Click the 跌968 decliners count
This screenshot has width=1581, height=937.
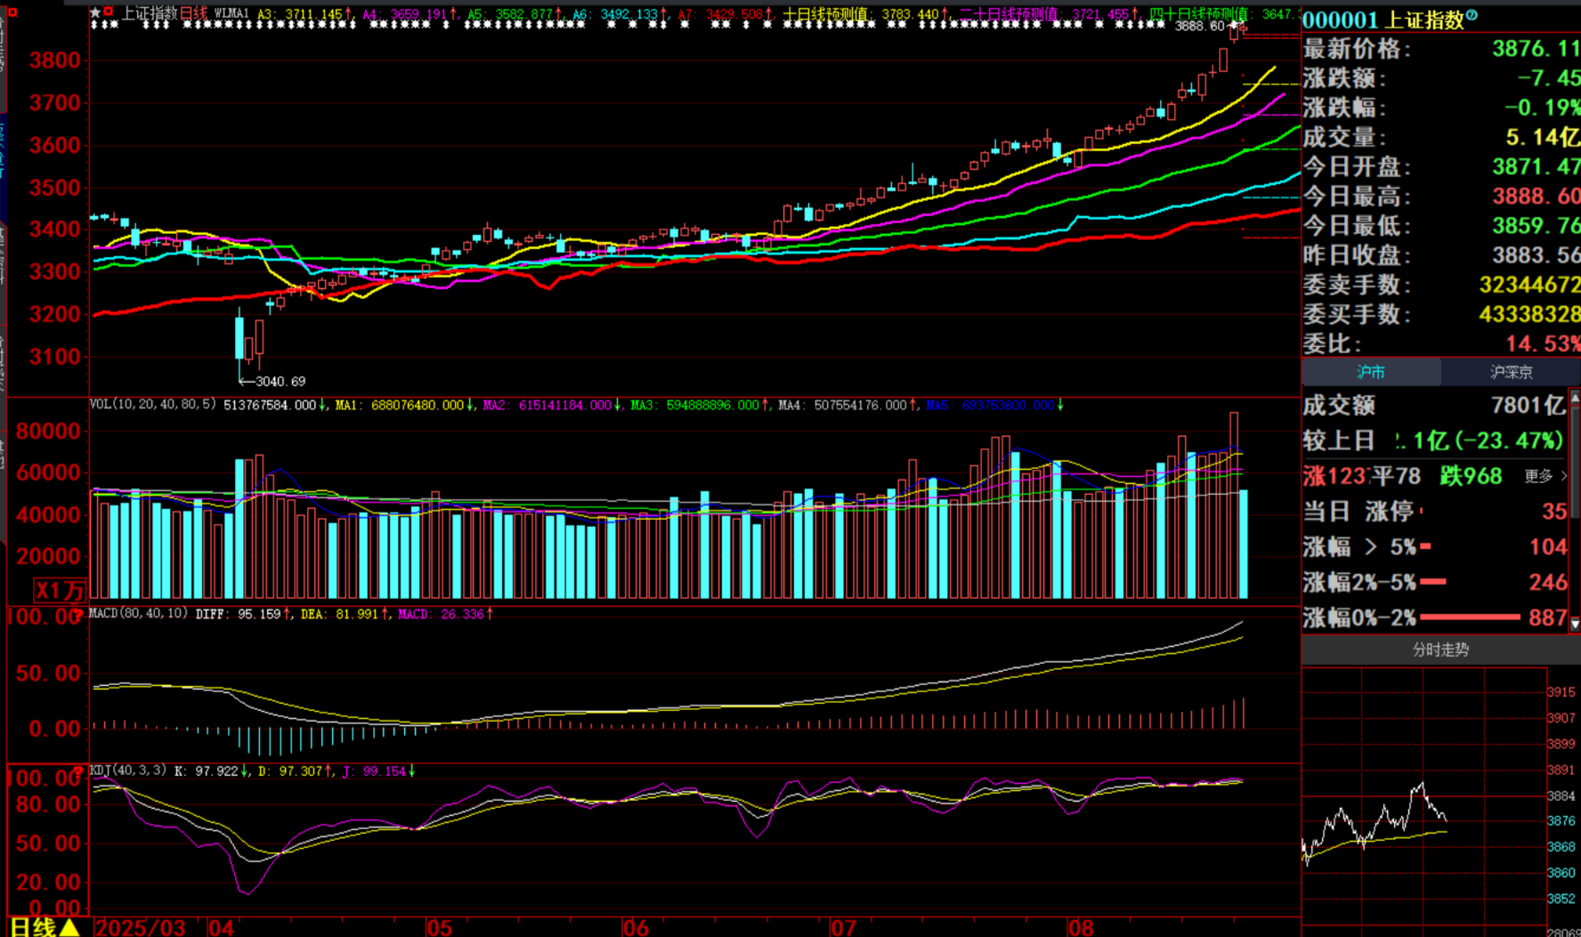(1471, 476)
